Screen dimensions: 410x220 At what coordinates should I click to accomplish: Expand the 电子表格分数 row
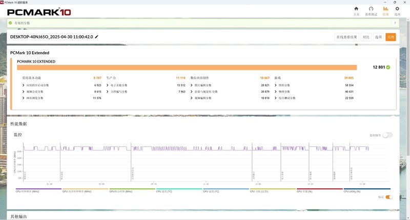107,85
